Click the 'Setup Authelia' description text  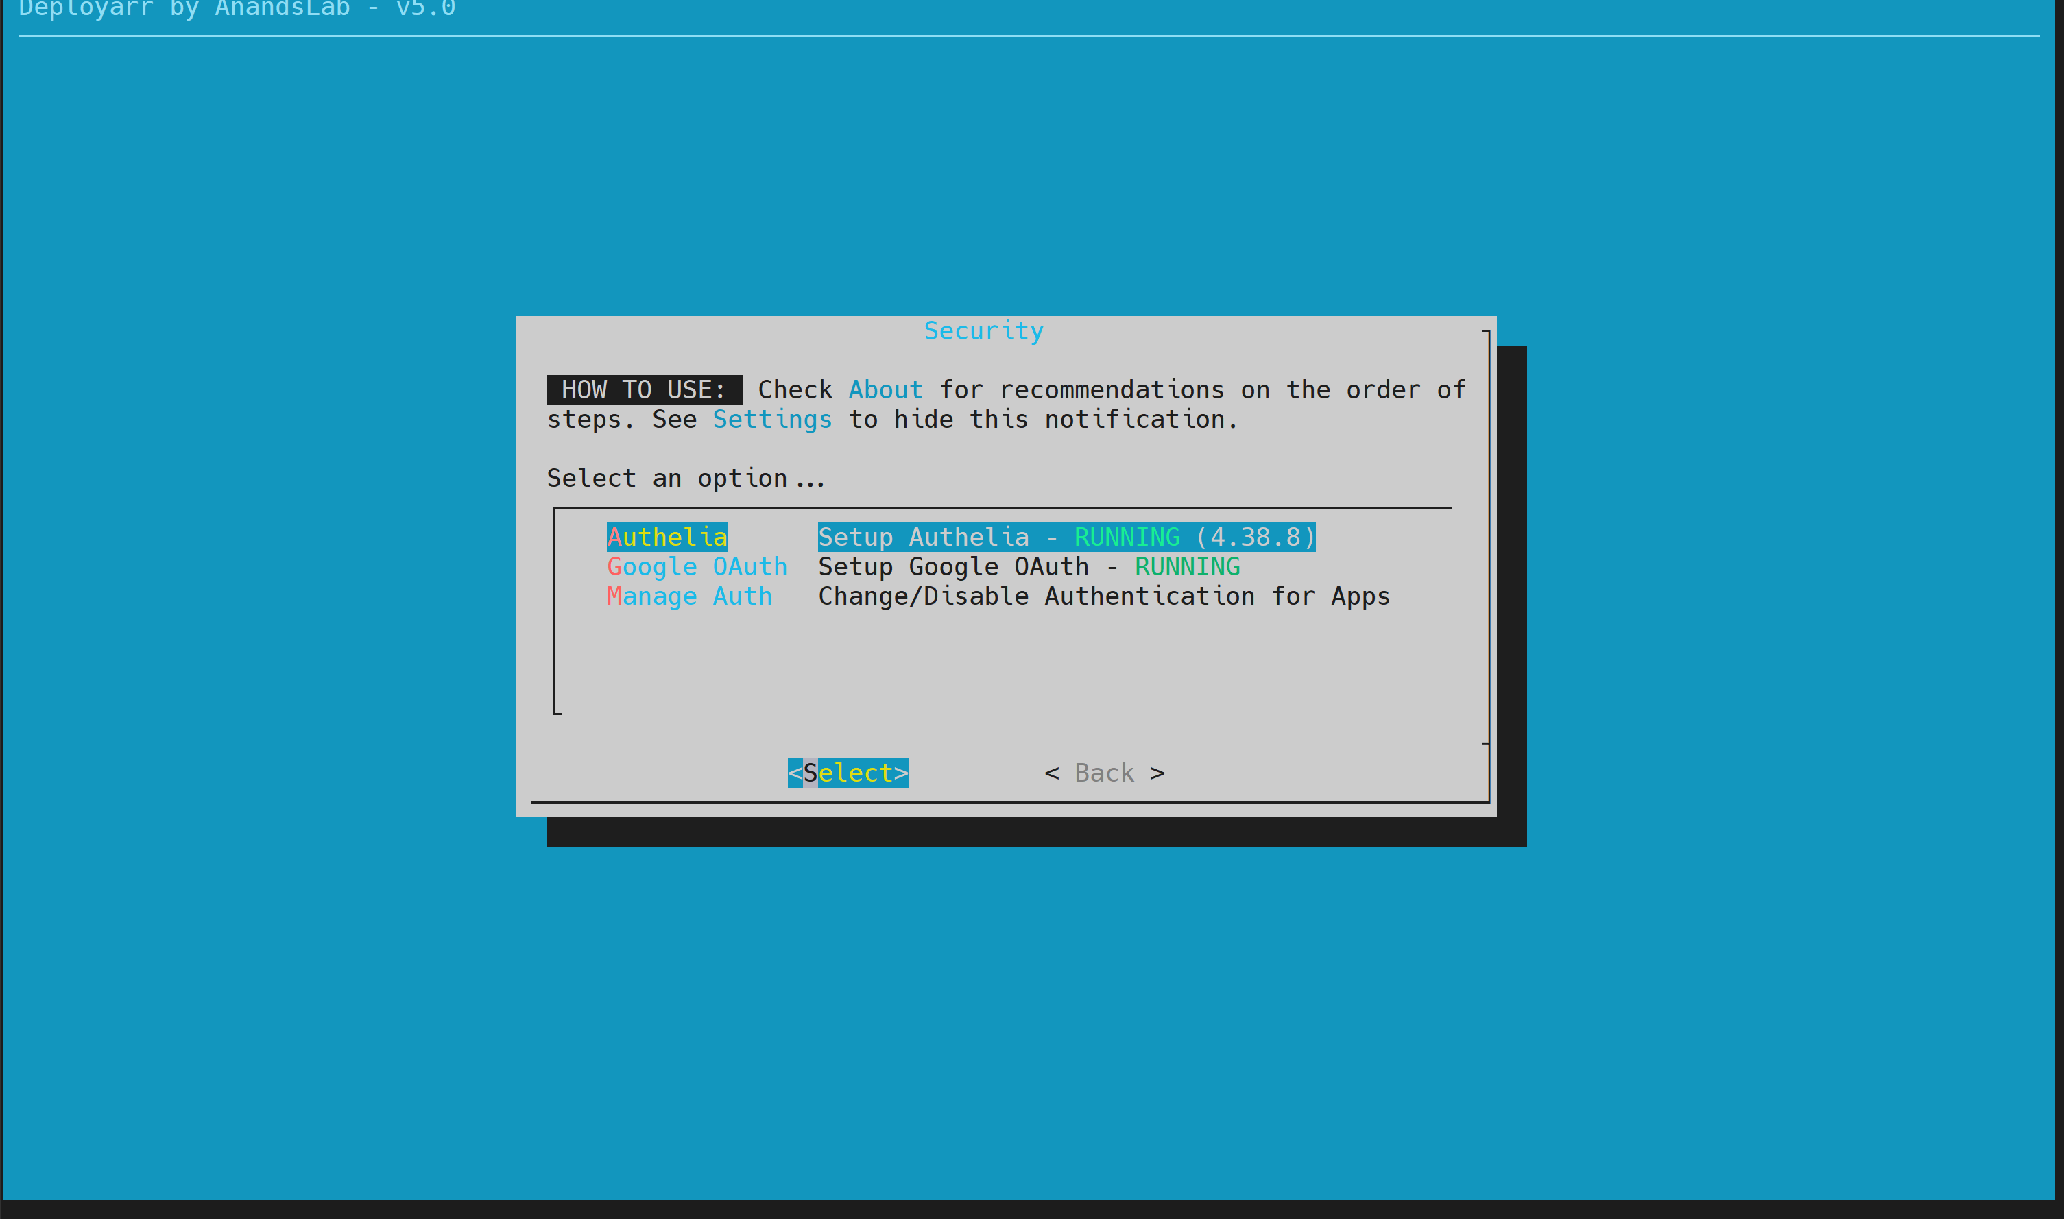923,538
